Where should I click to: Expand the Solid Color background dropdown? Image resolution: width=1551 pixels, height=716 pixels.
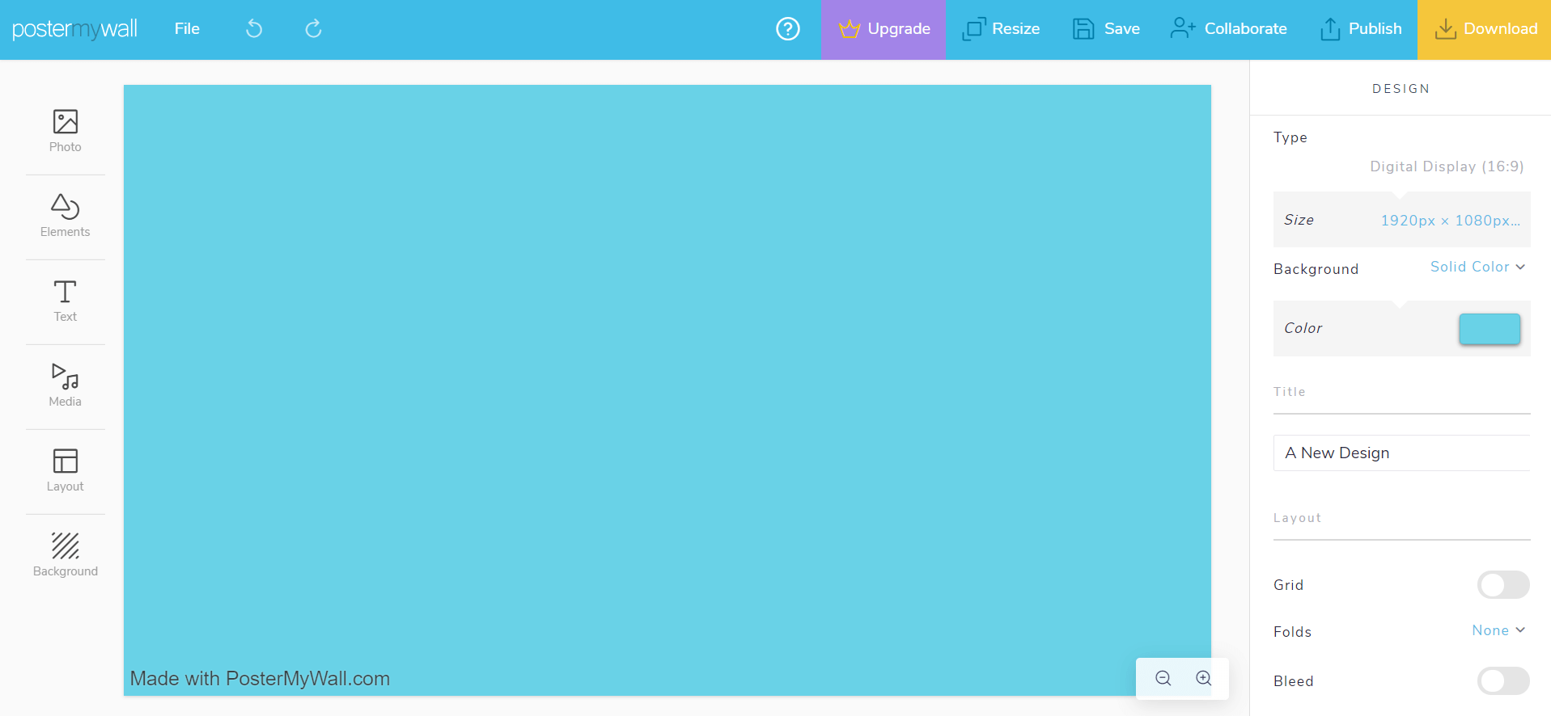tap(1477, 267)
